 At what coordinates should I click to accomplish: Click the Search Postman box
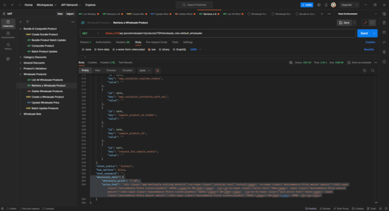point(194,5)
